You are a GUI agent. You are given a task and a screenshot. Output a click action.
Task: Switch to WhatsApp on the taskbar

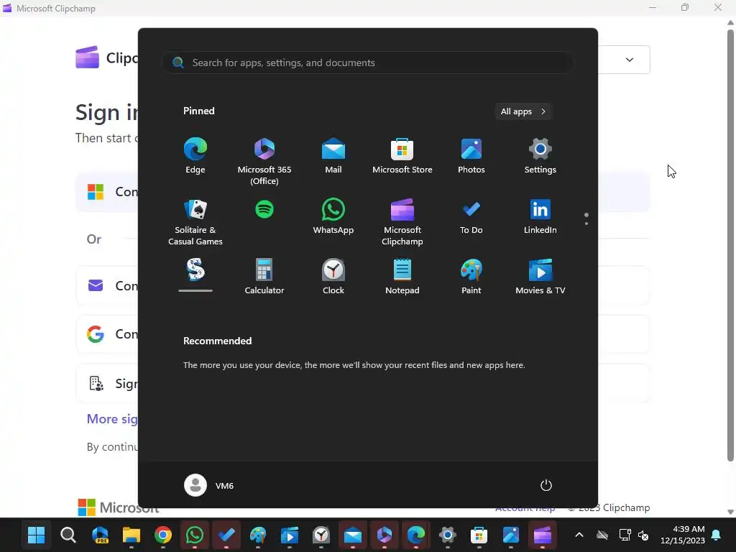[195, 535]
